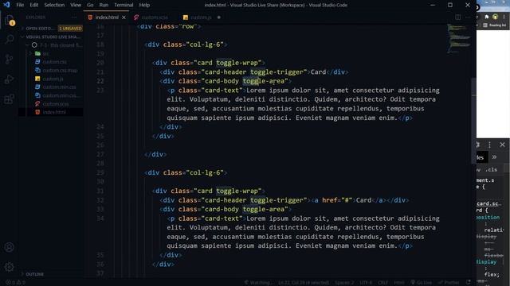Open the editor More Actions ellipsis
This screenshot has width=510, height=286.
click(468, 17)
